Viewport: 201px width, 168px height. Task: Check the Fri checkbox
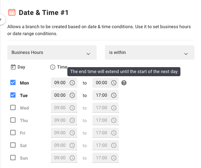(x=13, y=133)
